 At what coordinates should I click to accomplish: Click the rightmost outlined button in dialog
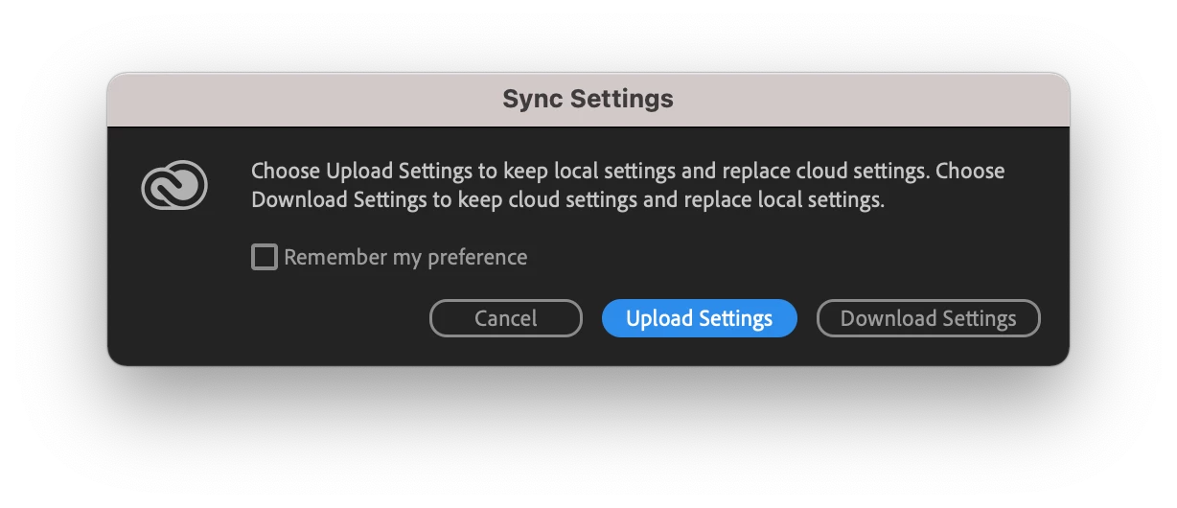[x=928, y=318]
